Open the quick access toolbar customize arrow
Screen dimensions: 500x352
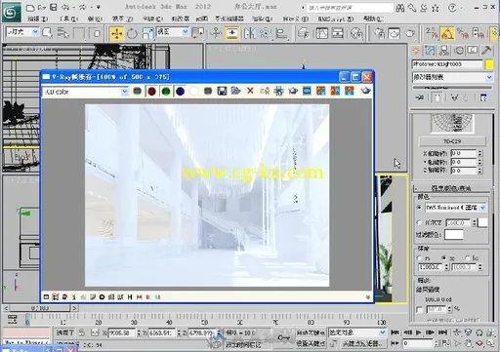tap(99, 7)
